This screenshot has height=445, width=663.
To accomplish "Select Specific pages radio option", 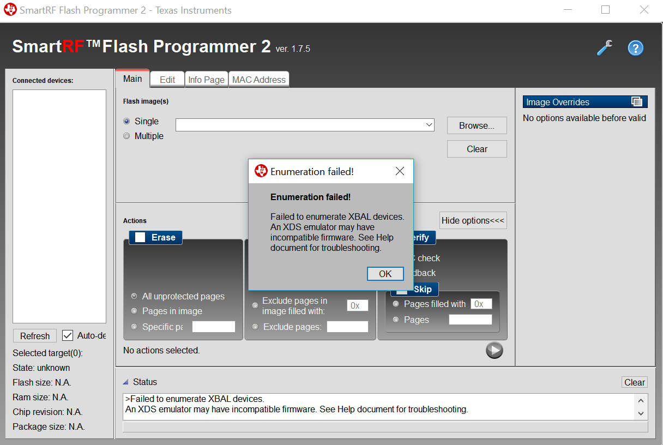I will (x=134, y=327).
